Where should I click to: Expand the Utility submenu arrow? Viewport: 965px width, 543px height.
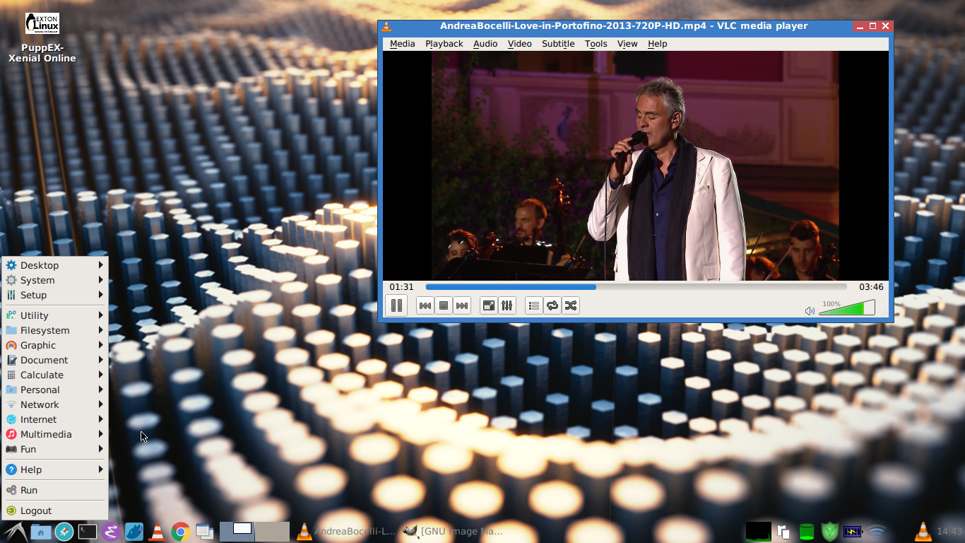point(101,315)
